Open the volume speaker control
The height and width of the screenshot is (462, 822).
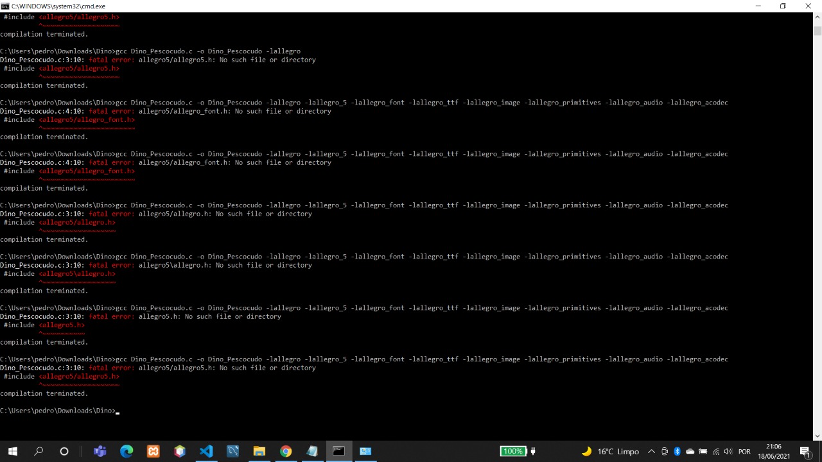[729, 451]
